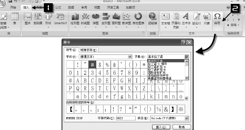This screenshot has width=245, height=130.
Task: Insert an Area chart (面积图)
Action: (x=116, y=20)
